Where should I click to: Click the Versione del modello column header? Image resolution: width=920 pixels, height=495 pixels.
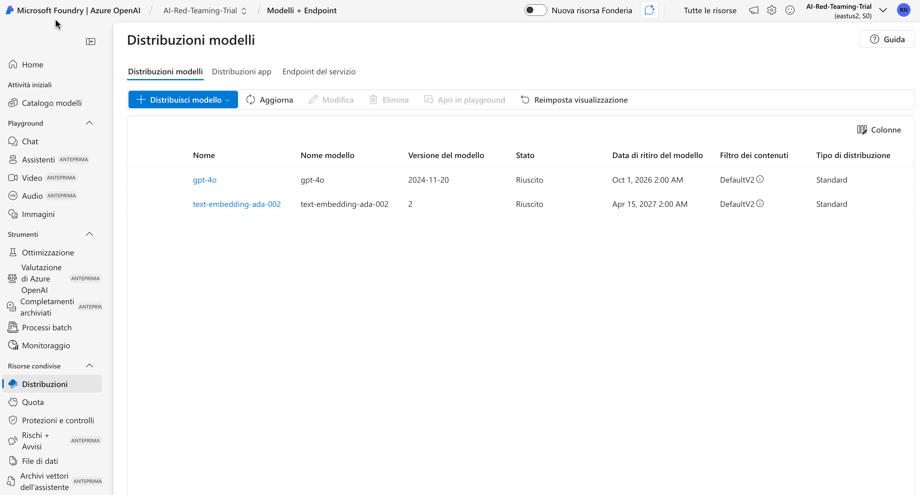click(x=446, y=155)
